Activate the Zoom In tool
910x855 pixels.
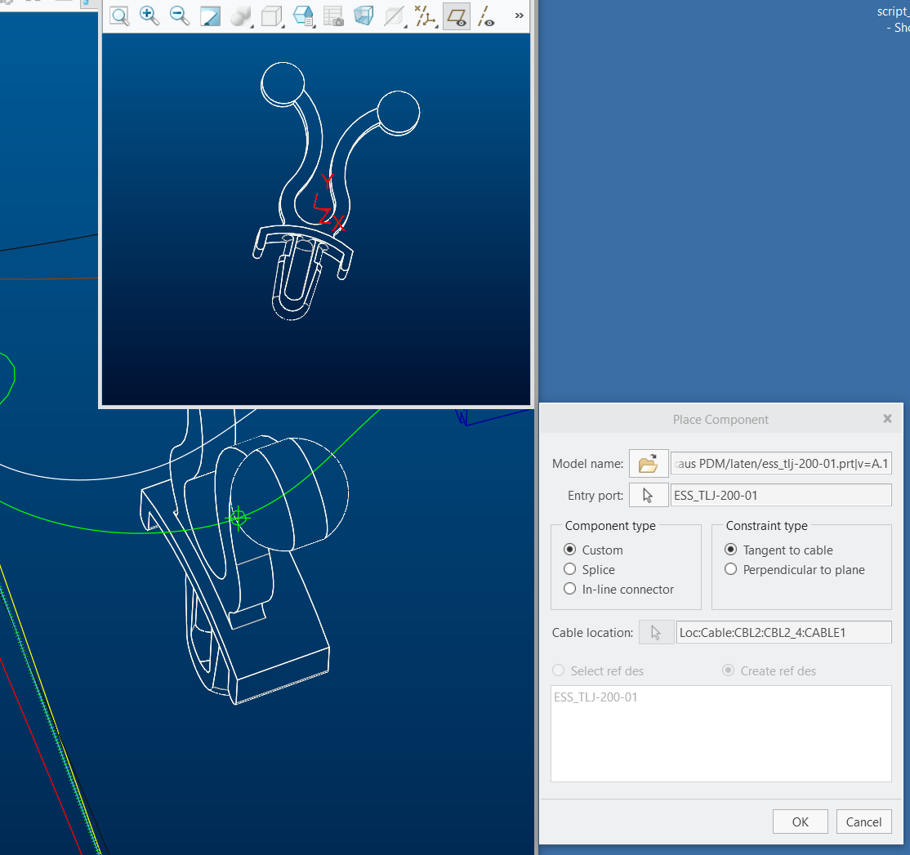[149, 16]
